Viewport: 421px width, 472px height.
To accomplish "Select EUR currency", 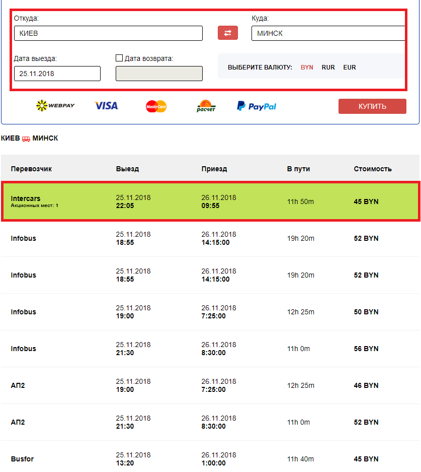I will coord(350,67).
